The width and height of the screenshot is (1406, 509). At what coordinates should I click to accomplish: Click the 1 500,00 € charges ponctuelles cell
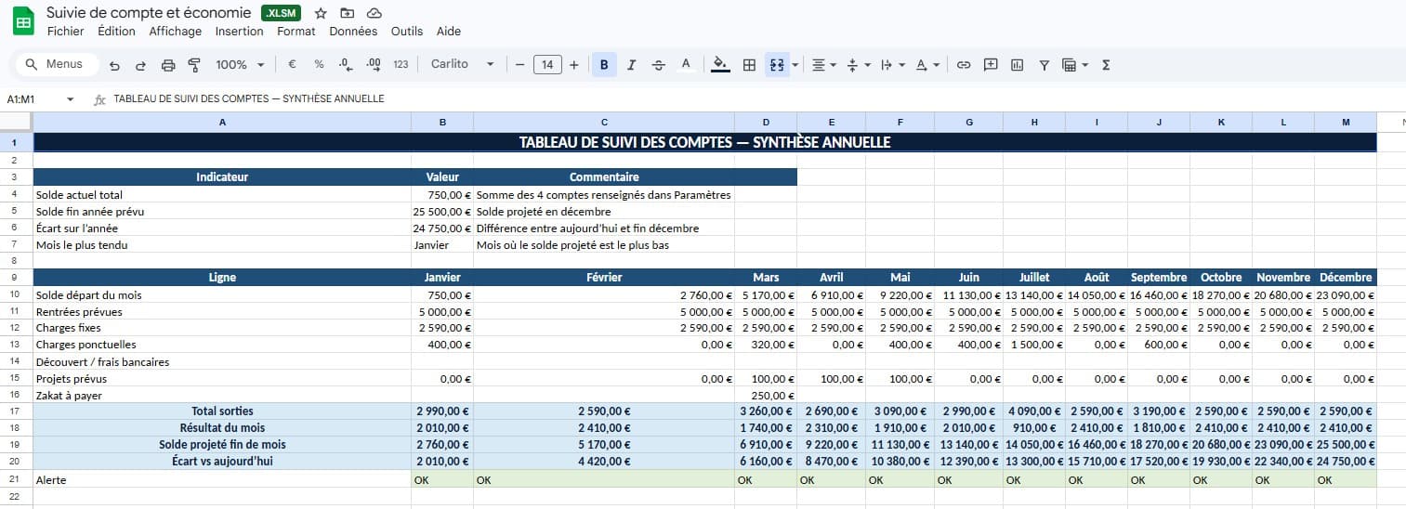pyautogui.click(x=1034, y=345)
